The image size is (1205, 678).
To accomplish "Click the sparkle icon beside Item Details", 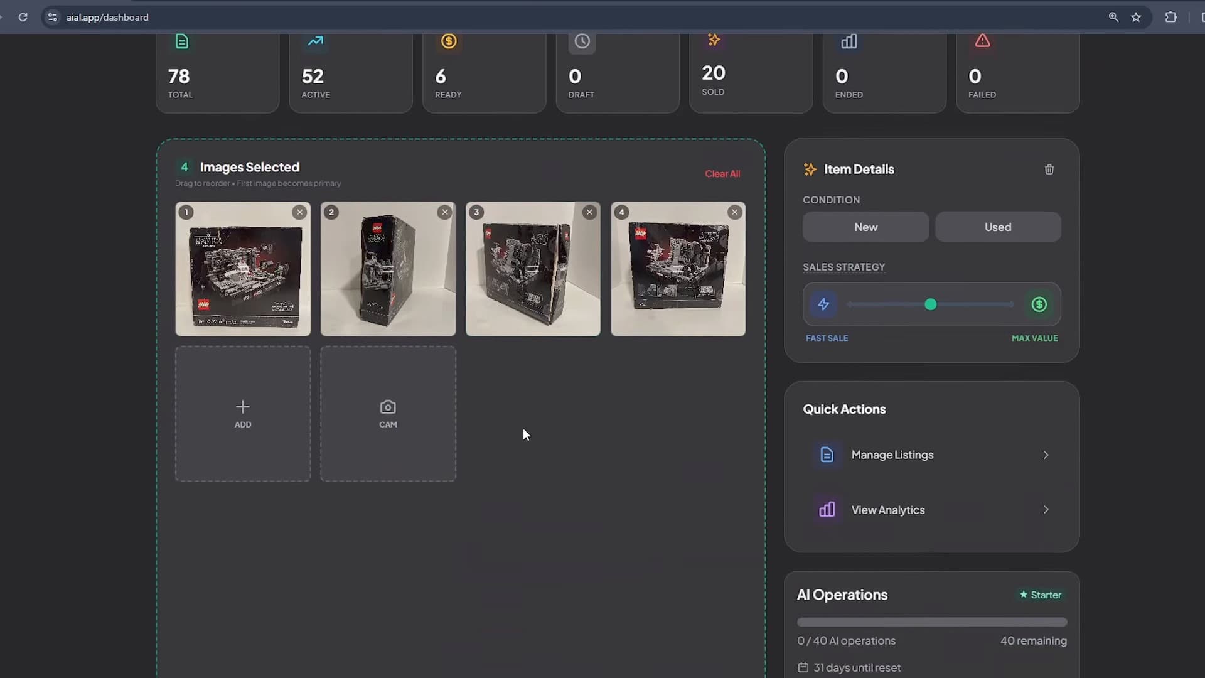I will [x=810, y=169].
